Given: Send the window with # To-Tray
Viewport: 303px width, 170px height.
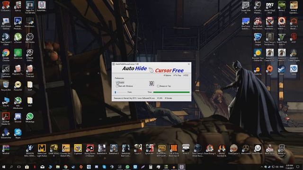Looking at the screenshot, I should pyautogui.click(x=177, y=76).
